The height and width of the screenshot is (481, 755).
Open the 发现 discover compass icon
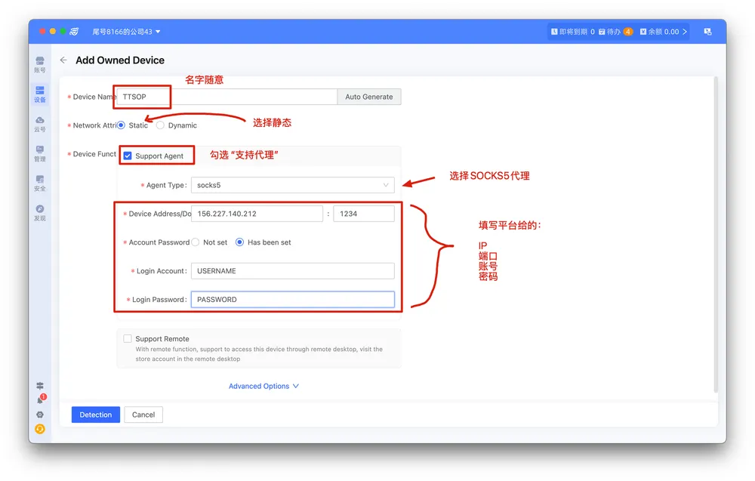click(40, 212)
